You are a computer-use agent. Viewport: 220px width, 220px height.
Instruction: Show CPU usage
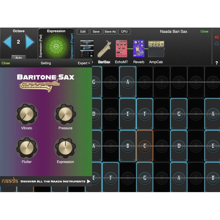click(x=124, y=32)
